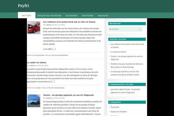This screenshot has width=174, height=116.
Task: Open the Érotisme menu item
Action: [88, 16]
